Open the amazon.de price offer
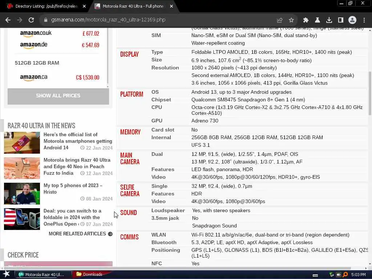This screenshot has width=372, height=279. click(x=59, y=45)
